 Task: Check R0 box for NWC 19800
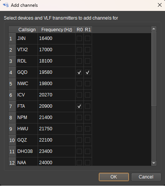point(79,84)
